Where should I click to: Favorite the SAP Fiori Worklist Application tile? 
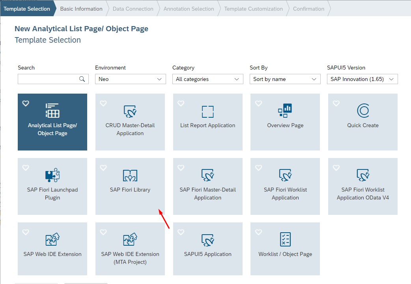(x=258, y=167)
